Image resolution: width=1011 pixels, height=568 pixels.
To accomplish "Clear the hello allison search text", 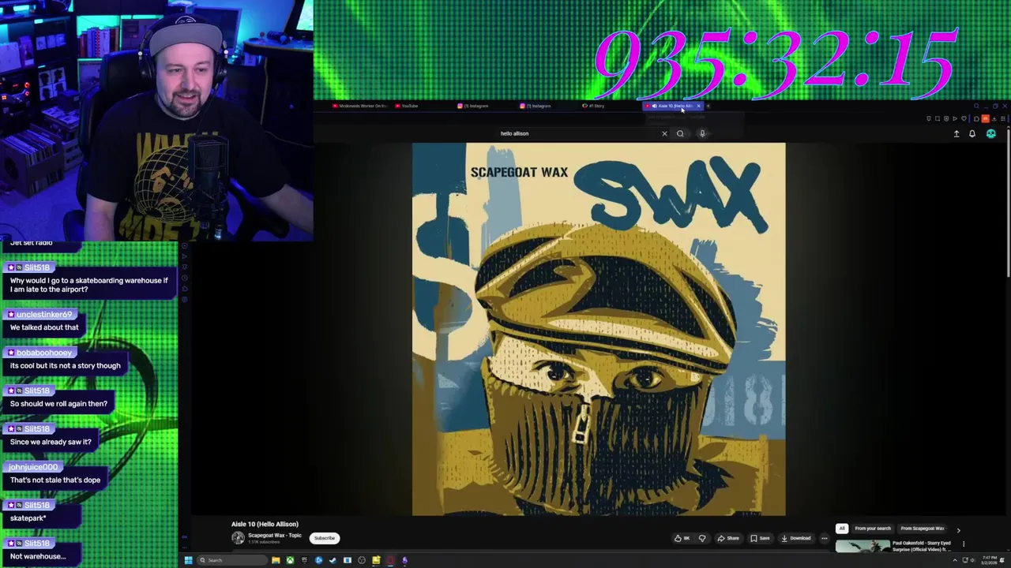I will click(664, 133).
